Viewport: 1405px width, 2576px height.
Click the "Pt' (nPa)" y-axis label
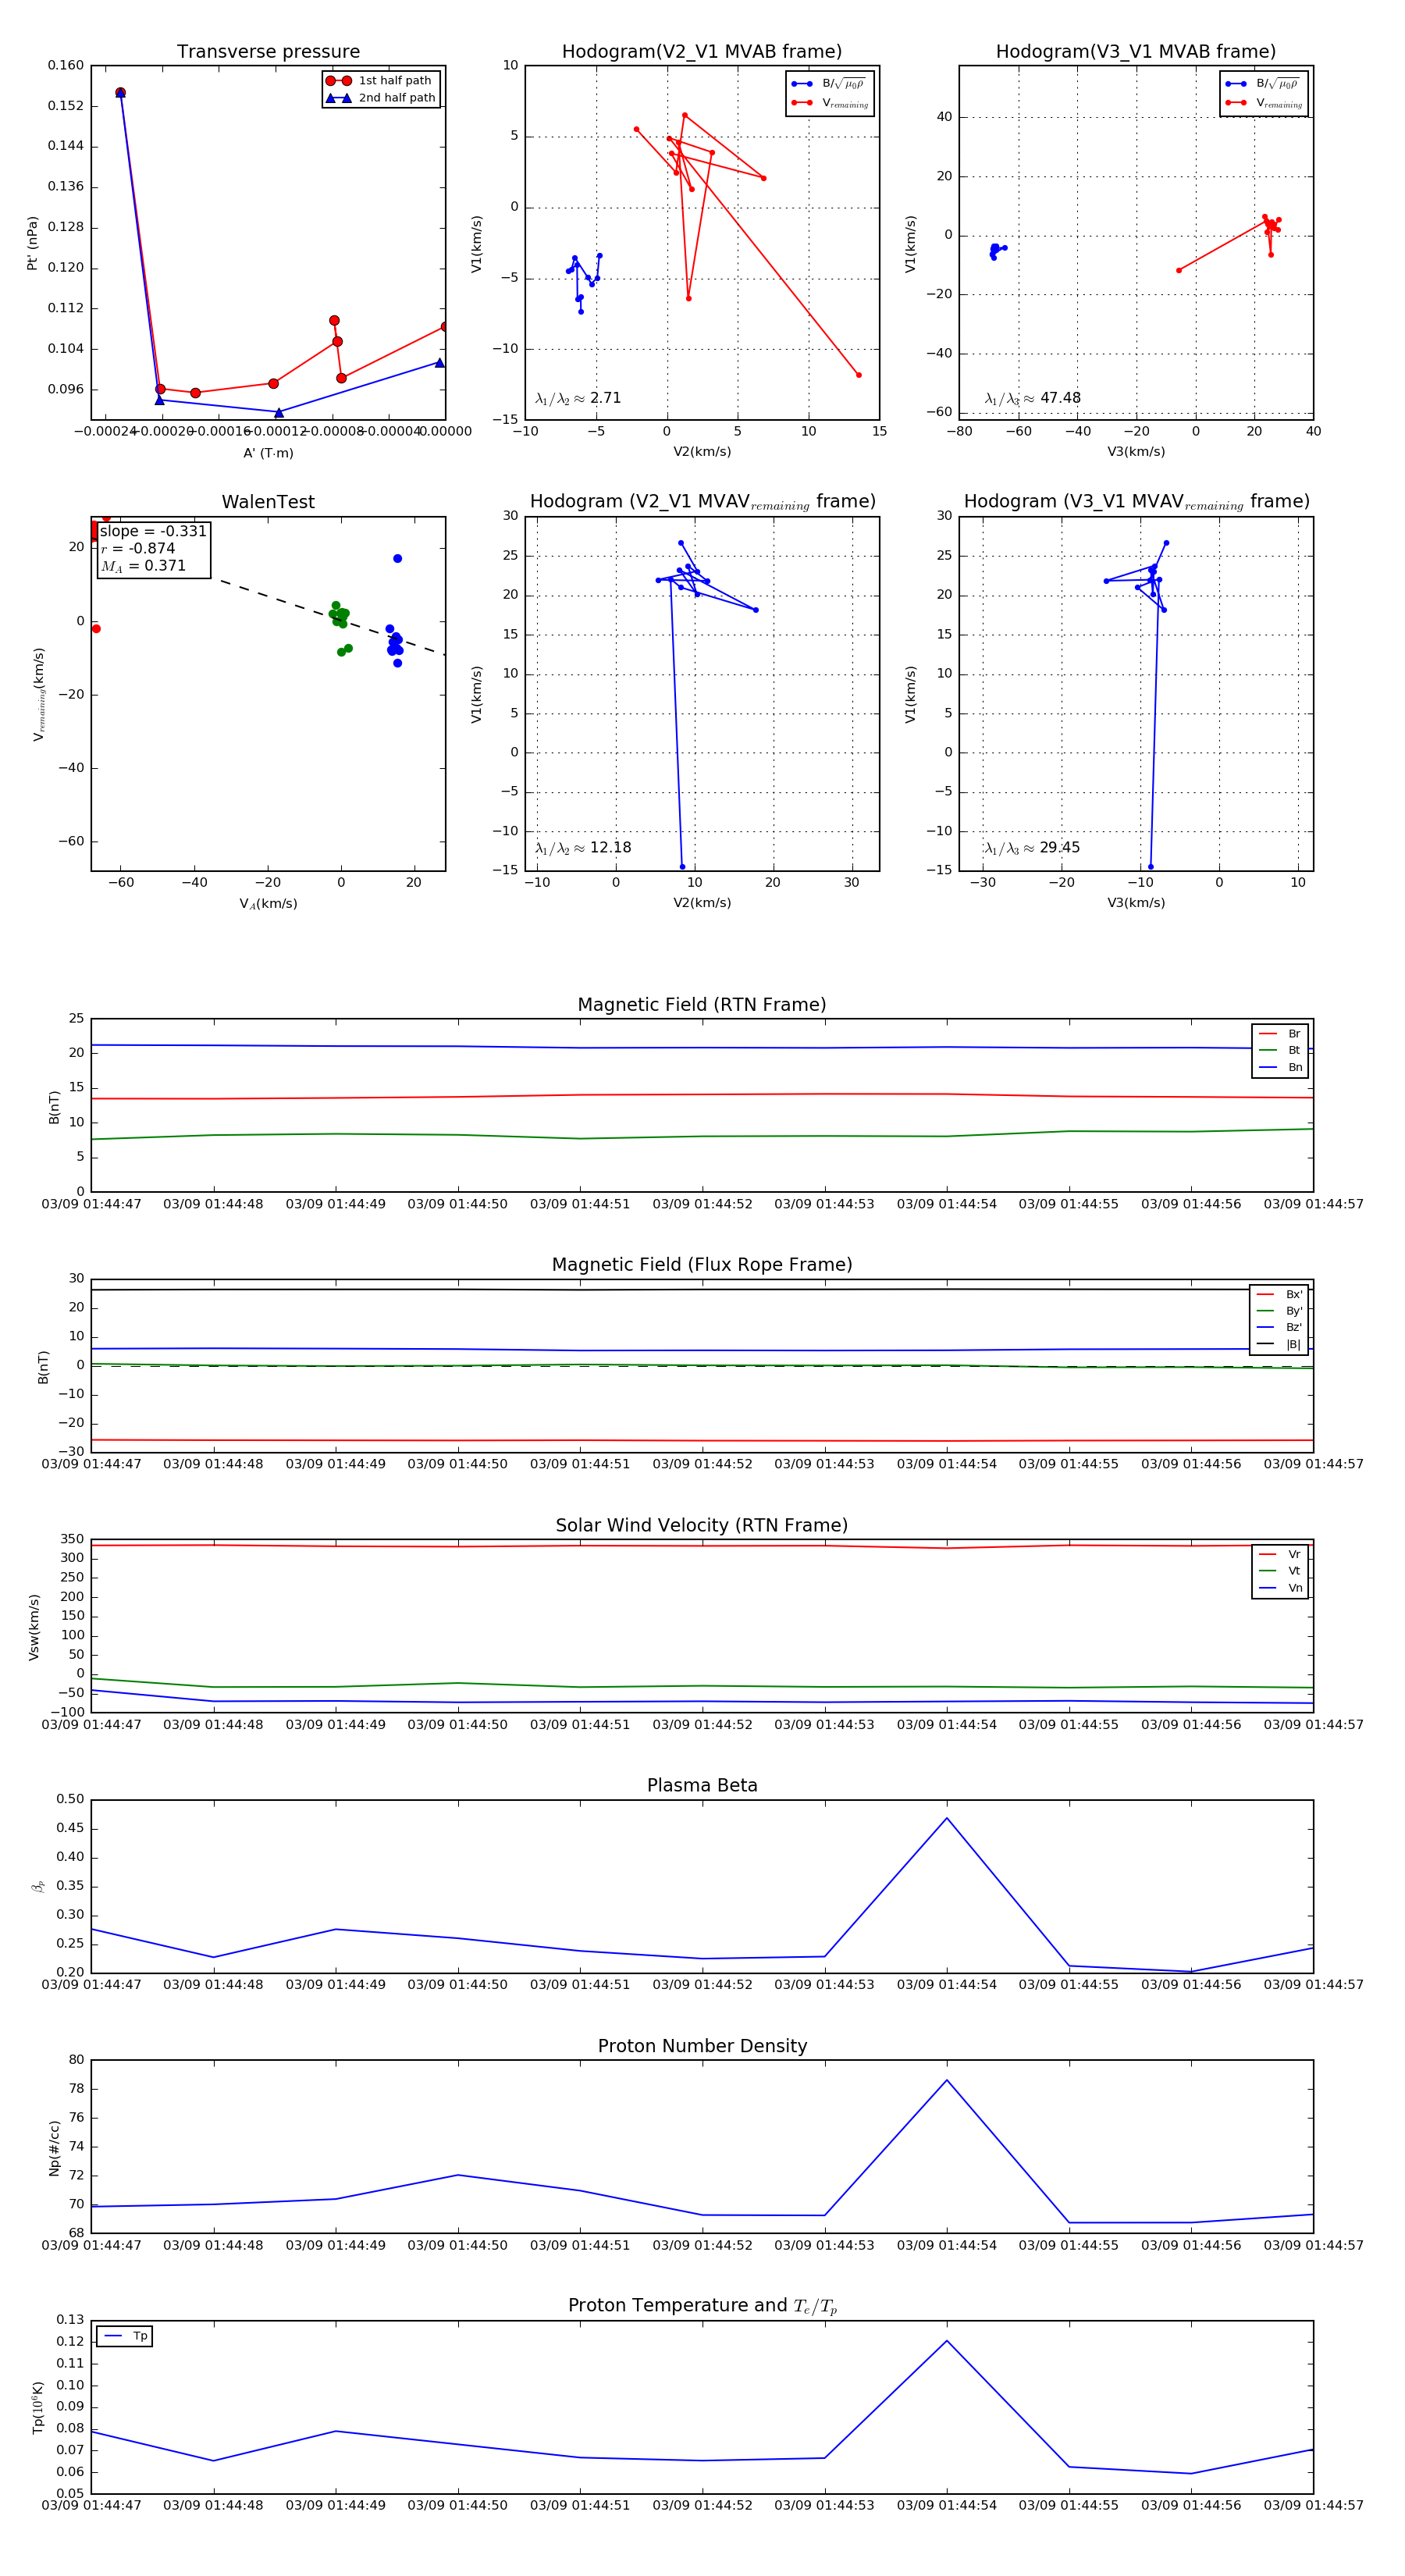pos(32,243)
